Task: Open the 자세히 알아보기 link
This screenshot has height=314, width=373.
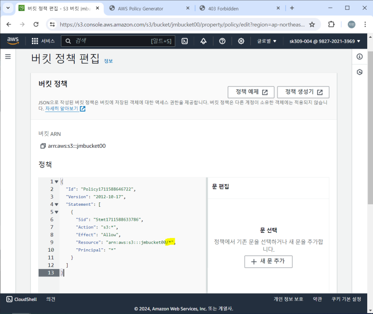Action: (x=65, y=109)
